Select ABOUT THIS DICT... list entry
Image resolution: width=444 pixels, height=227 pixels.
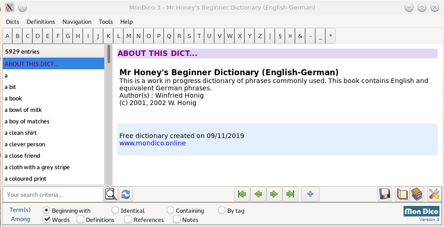tap(54, 64)
